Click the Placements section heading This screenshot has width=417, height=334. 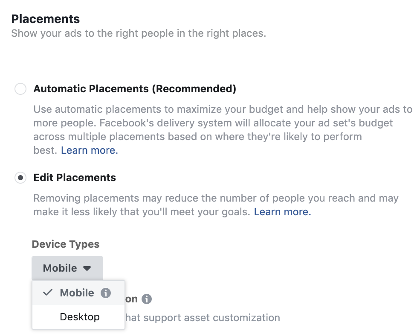tap(46, 19)
